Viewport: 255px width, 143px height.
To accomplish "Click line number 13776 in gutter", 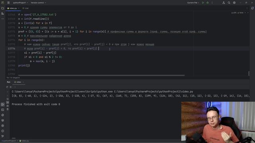I will point(12,48).
